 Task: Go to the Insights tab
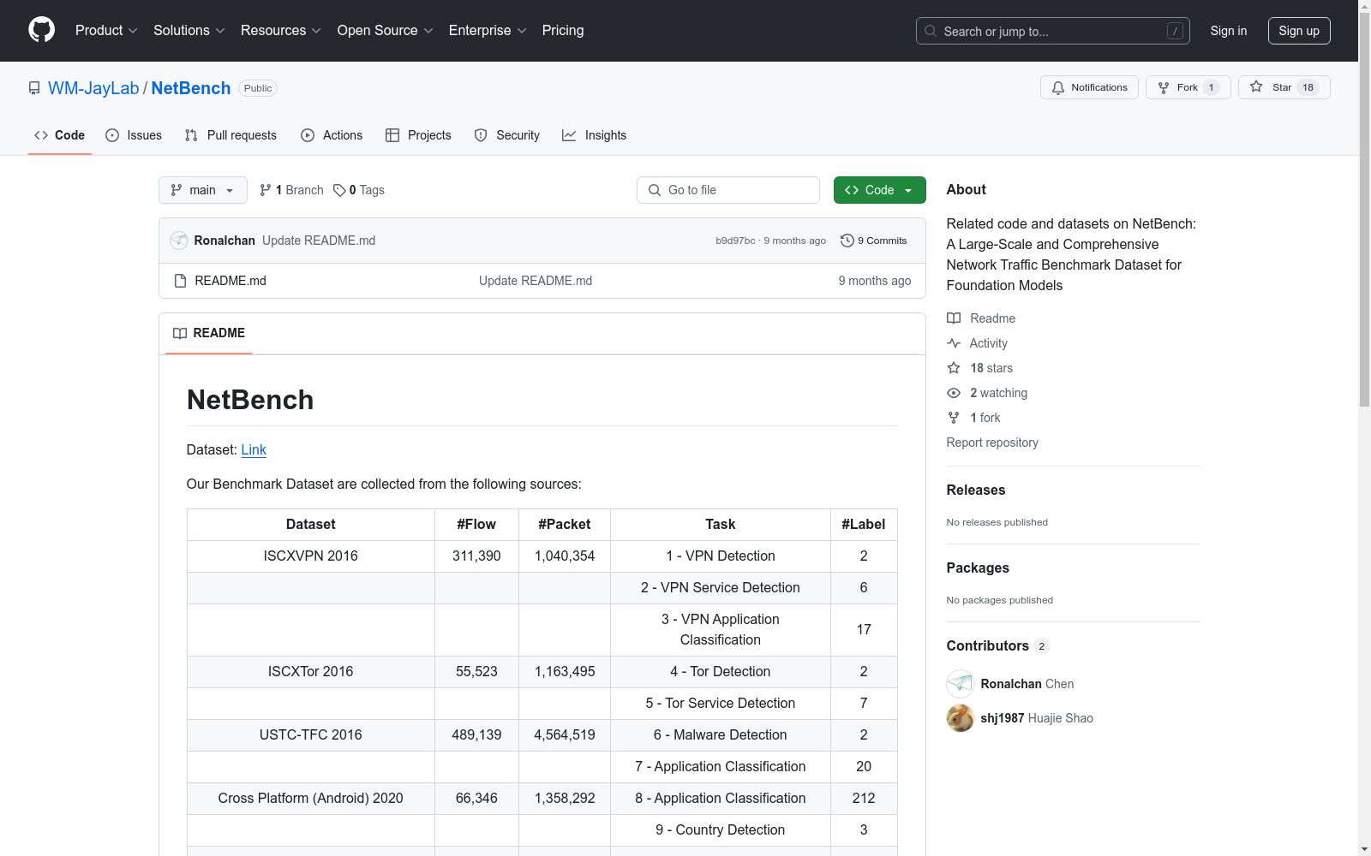tap(594, 135)
